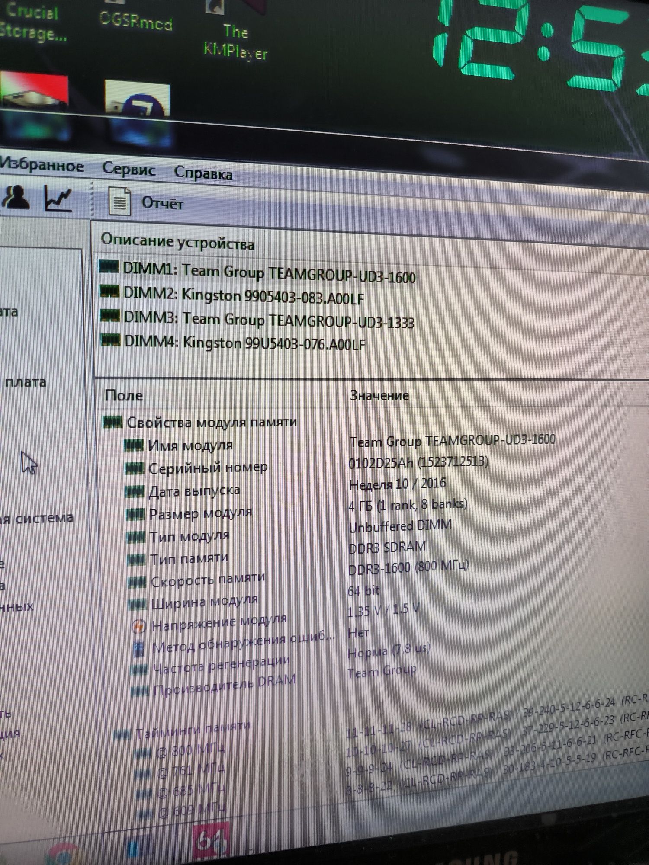Click the DDR3-1600 (800 МГц) value
This screenshot has width=649, height=865.
click(x=408, y=567)
